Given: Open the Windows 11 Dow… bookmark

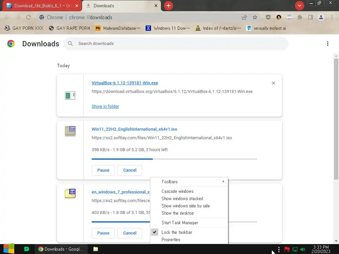Looking at the screenshot, I should click(168, 28).
